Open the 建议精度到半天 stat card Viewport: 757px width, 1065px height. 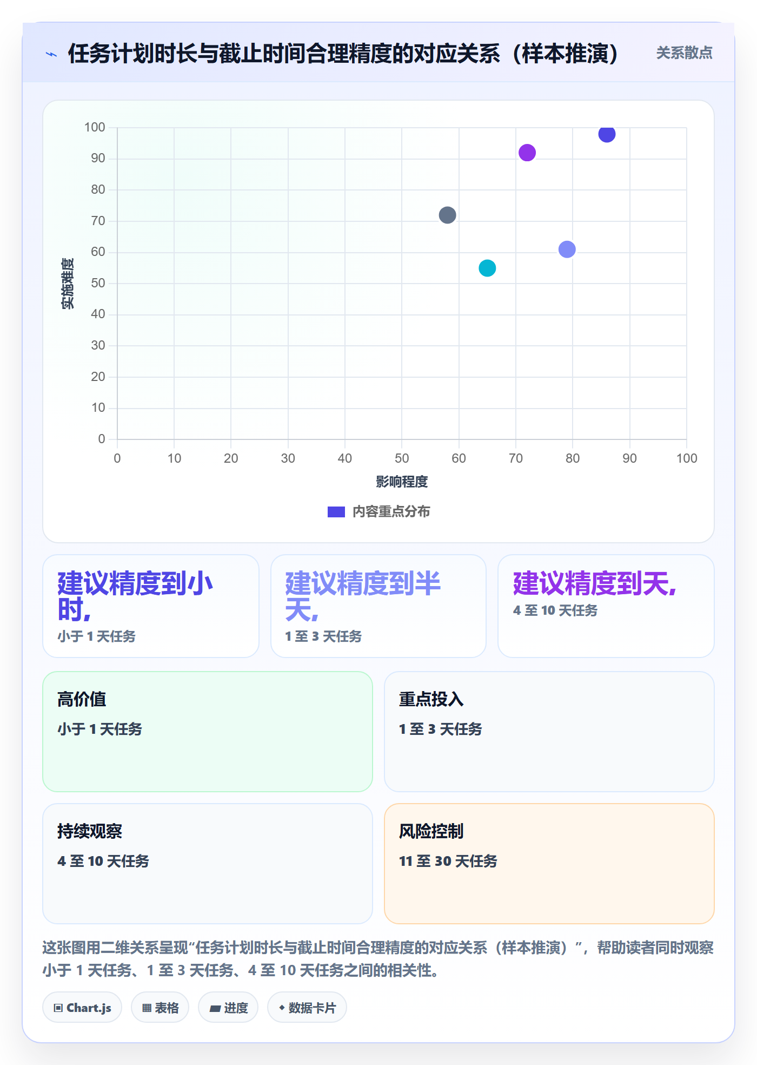(378, 606)
